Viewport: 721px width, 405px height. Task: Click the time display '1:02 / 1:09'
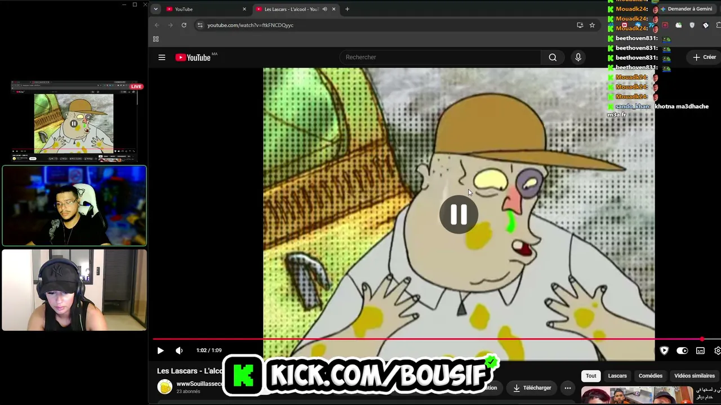(x=209, y=350)
